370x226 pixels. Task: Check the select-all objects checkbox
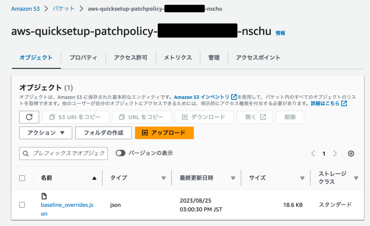[x=22, y=178]
